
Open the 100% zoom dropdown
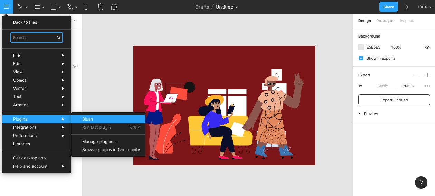tap(424, 7)
